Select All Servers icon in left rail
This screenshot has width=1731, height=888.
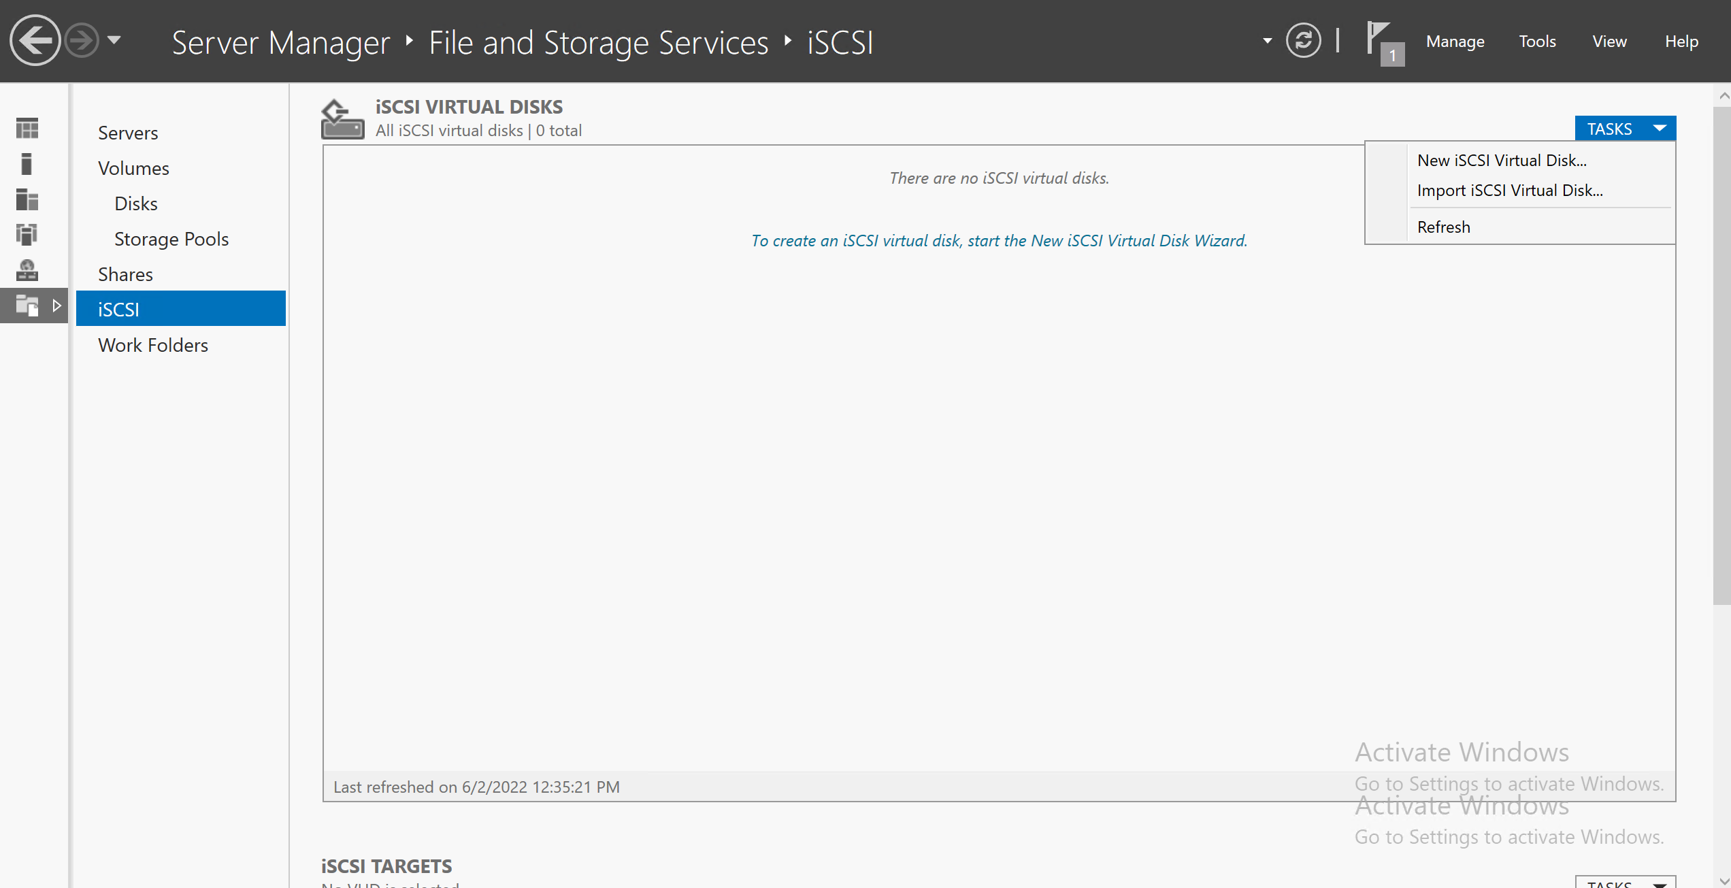(x=27, y=199)
